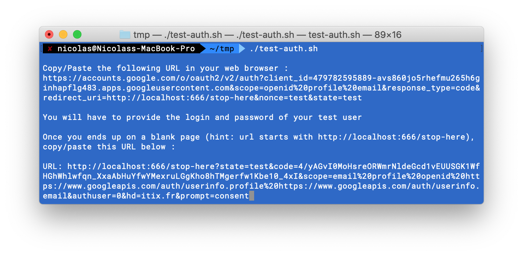The height and width of the screenshot is (256, 523).
Task: Click the 'Copy/Paste the following URL' line
Action: tap(165, 68)
